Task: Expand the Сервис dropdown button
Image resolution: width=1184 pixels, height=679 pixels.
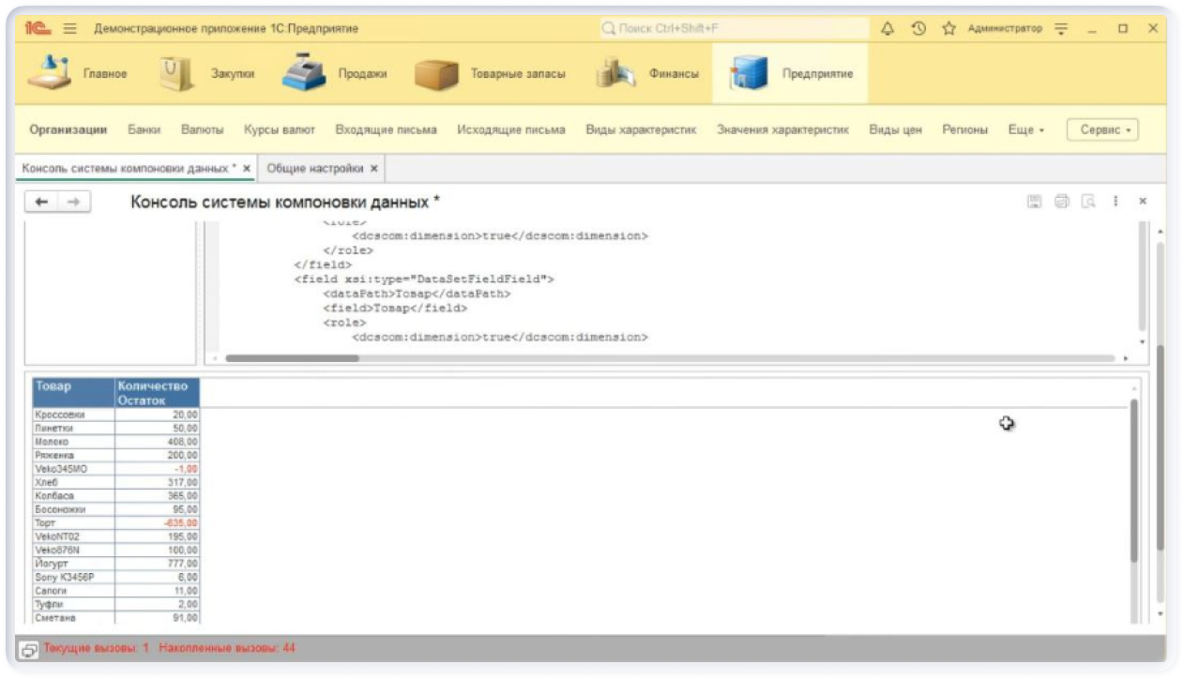Action: [1102, 130]
